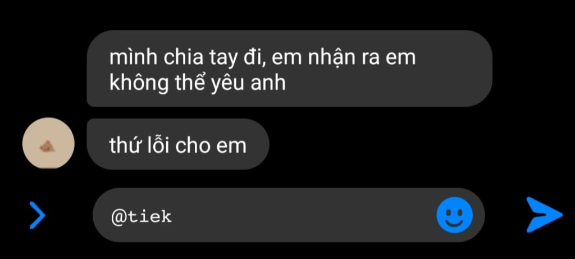Select the 'thứ lỗi cho em' message bubble
This screenshot has height=259, width=575.
pyautogui.click(x=178, y=144)
